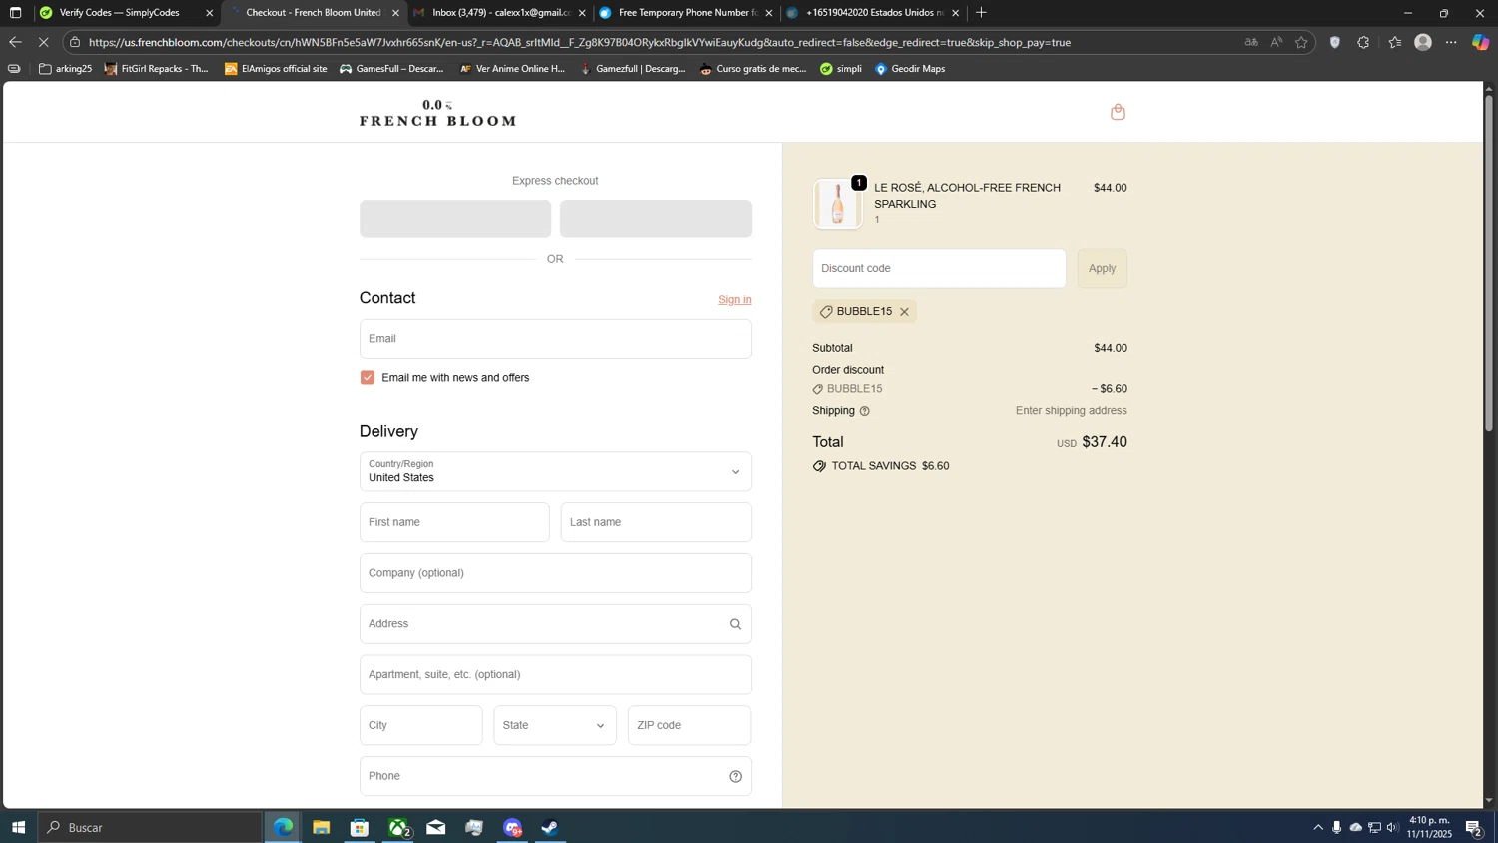Expand the State dropdown
This screenshot has height=843, width=1498.
coord(555,725)
